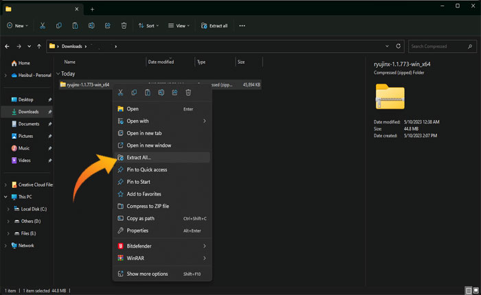This screenshot has height=295, width=481.
Task: Click the See more ellipsis in the toolbar
Action: click(242, 25)
